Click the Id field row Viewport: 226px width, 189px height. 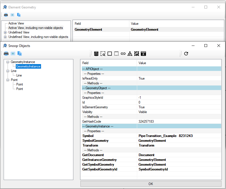pos(152,102)
